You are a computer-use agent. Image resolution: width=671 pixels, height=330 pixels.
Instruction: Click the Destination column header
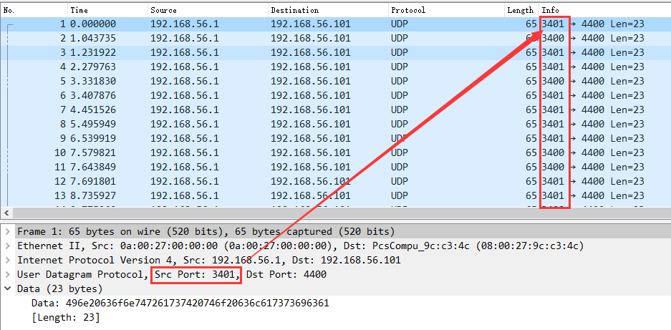[328, 10]
